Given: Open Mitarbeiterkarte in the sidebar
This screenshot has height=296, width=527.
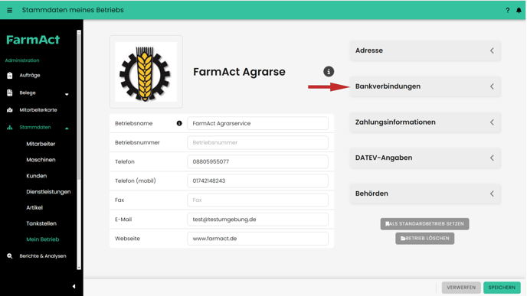Looking at the screenshot, I should pos(38,109).
